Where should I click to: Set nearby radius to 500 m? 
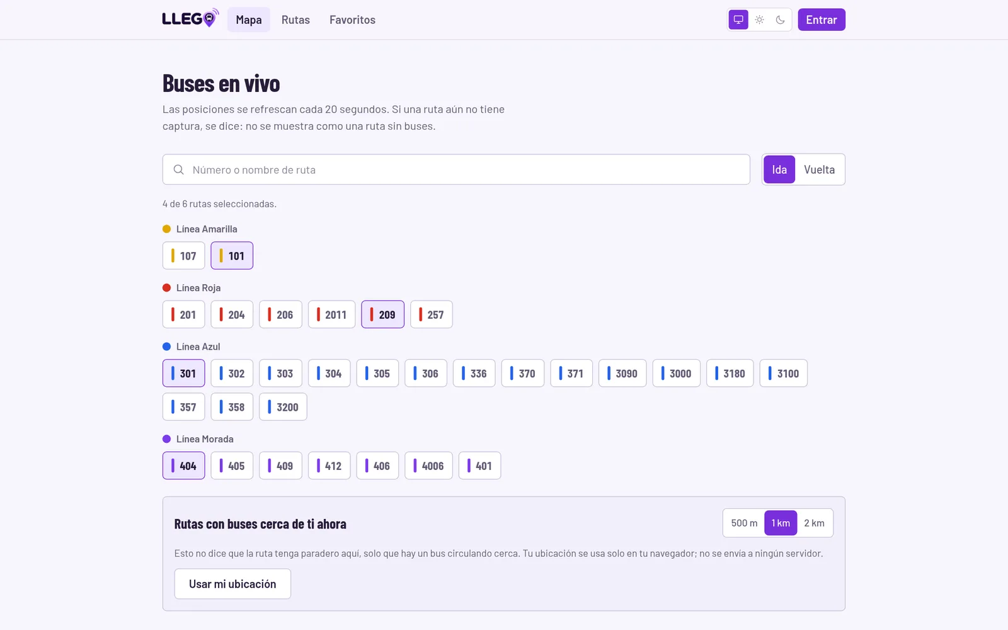click(744, 523)
